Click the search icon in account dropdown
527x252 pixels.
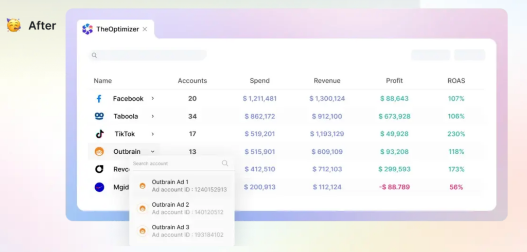point(225,164)
